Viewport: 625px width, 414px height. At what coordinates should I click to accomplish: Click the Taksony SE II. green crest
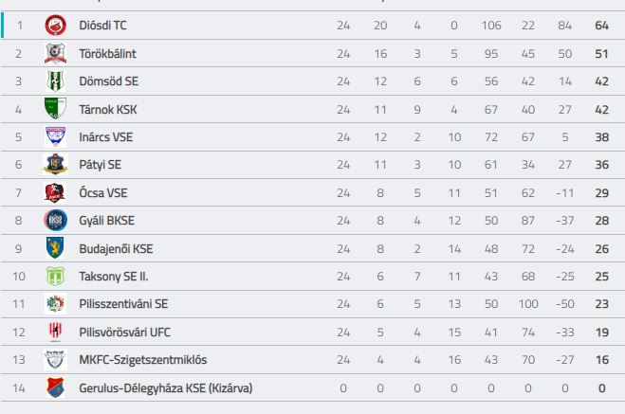click(55, 277)
